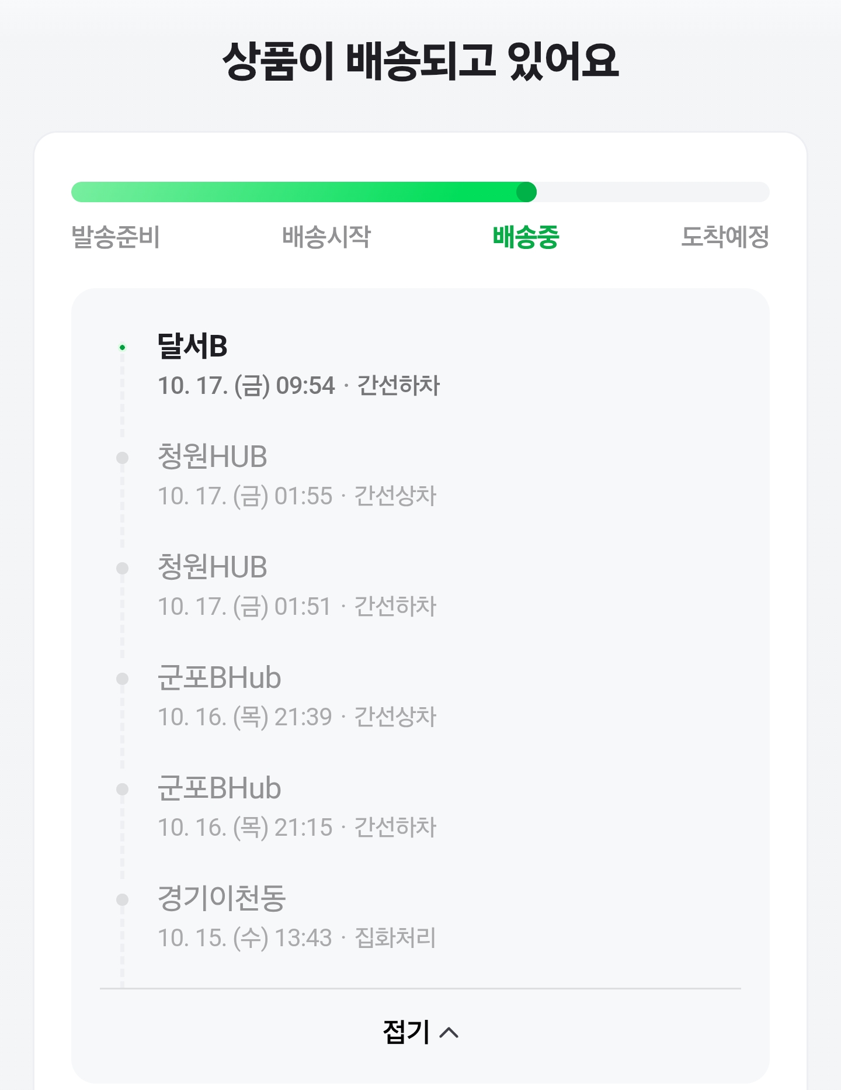Click the up chevron beside 접기
Viewport: 841px width, 1090px height.
coord(449,1032)
